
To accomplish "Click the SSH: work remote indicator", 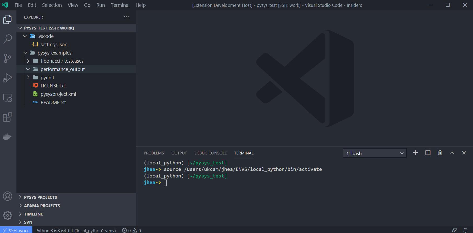I will [x=16, y=230].
